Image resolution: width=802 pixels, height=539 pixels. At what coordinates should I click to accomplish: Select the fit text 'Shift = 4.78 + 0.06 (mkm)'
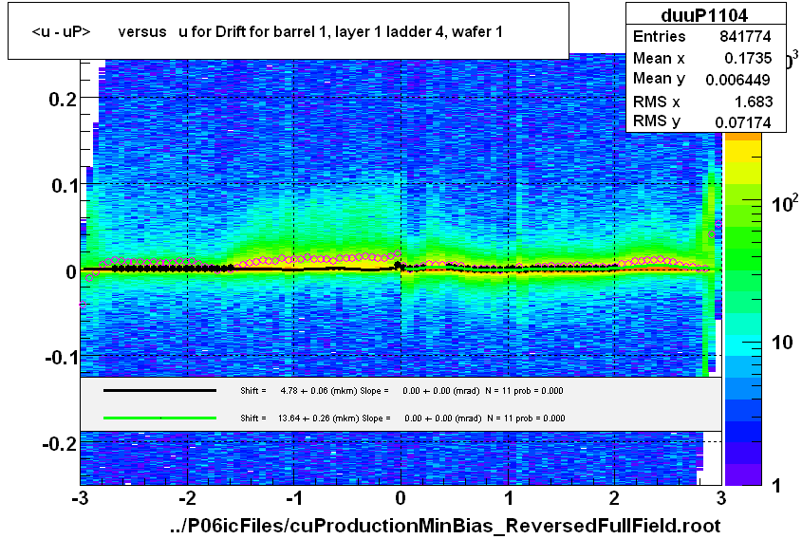pyautogui.click(x=298, y=391)
